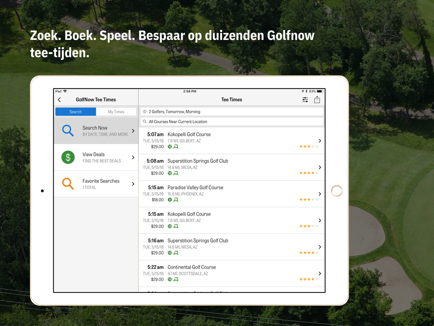Click cart icon on 5:08 am Superstition Springs

[176, 173]
